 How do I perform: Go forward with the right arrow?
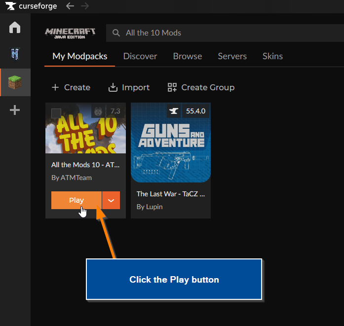click(x=85, y=6)
